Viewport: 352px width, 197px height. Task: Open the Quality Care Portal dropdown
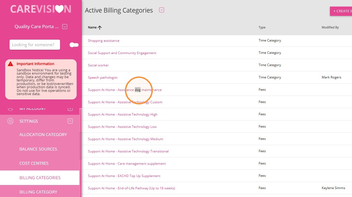coord(65,27)
